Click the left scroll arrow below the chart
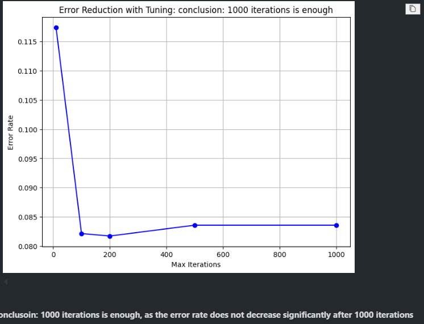The image size is (424, 324). click(6, 282)
